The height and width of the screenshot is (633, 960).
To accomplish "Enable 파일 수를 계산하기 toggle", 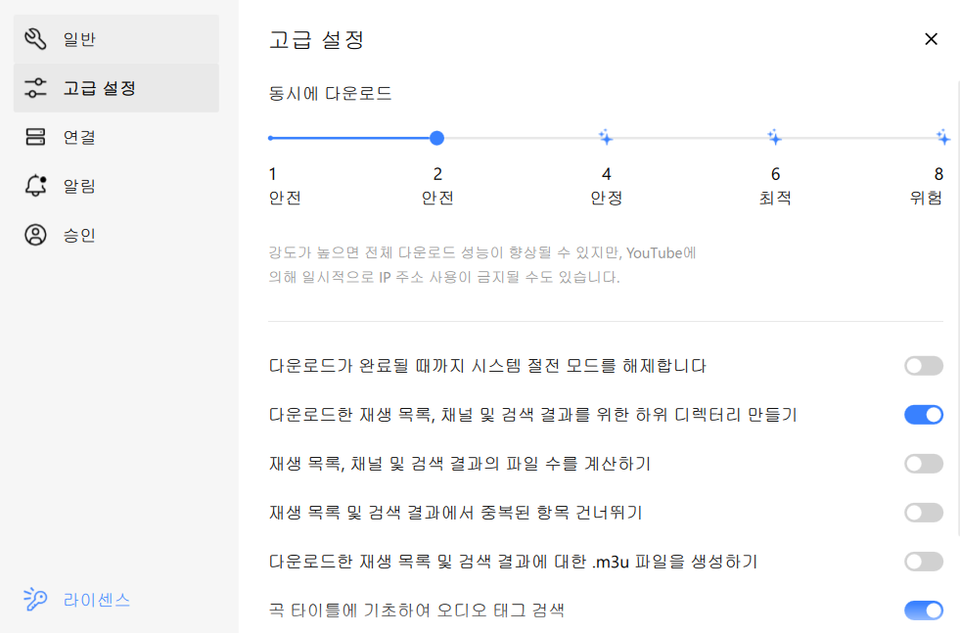I will coord(923,464).
